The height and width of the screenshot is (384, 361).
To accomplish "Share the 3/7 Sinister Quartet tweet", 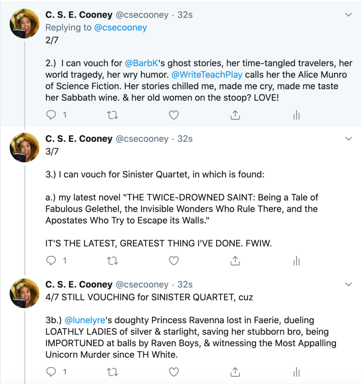I will click(235, 261).
